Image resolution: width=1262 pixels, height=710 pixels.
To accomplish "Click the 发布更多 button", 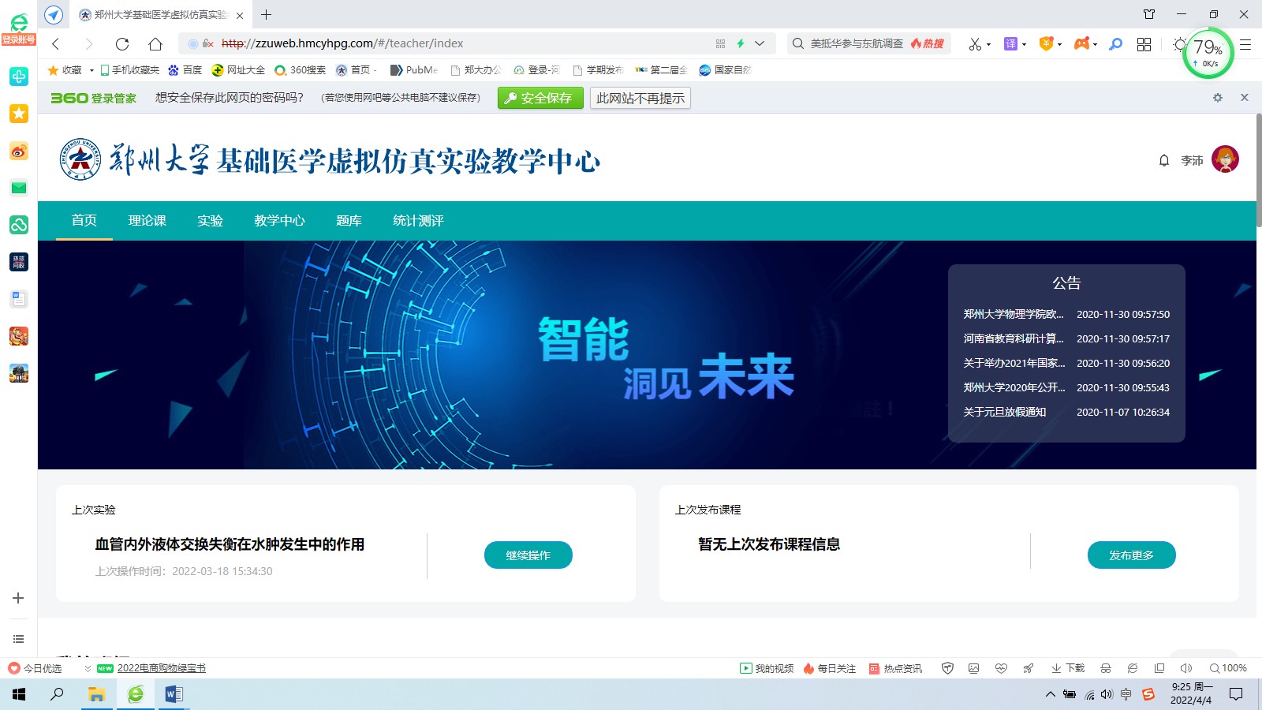I will point(1132,555).
